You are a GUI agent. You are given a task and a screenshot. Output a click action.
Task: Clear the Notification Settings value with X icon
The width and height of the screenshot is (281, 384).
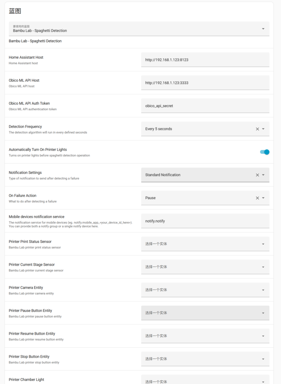[257, 175]
